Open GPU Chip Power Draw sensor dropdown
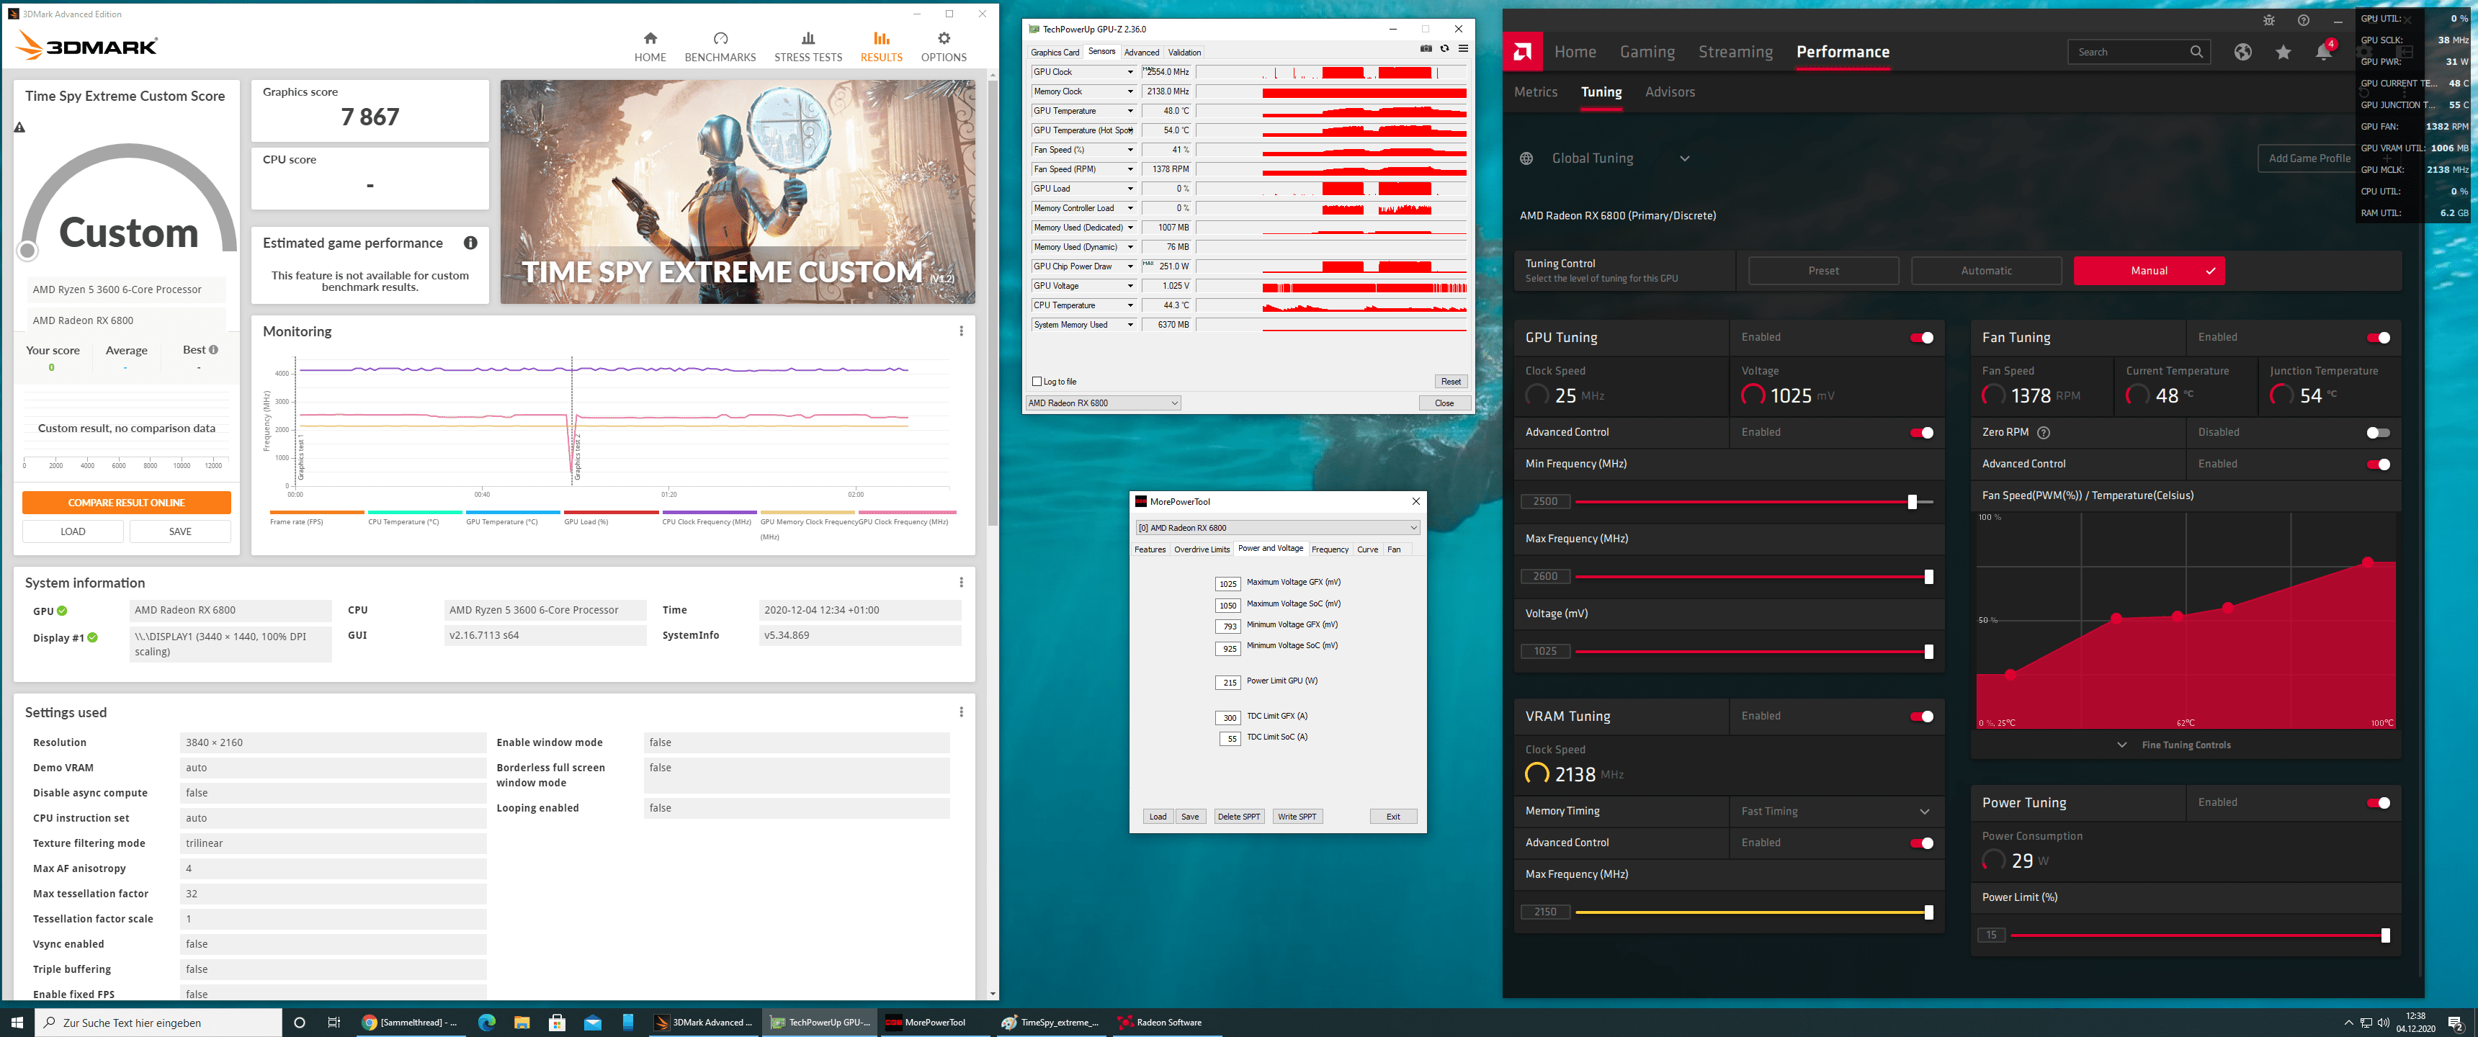 tap(1130, 266)
